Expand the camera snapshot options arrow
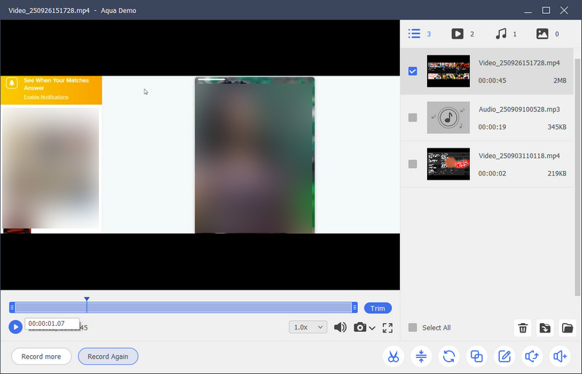Viewport: 582px width, 374px height. tap(372, 328)
